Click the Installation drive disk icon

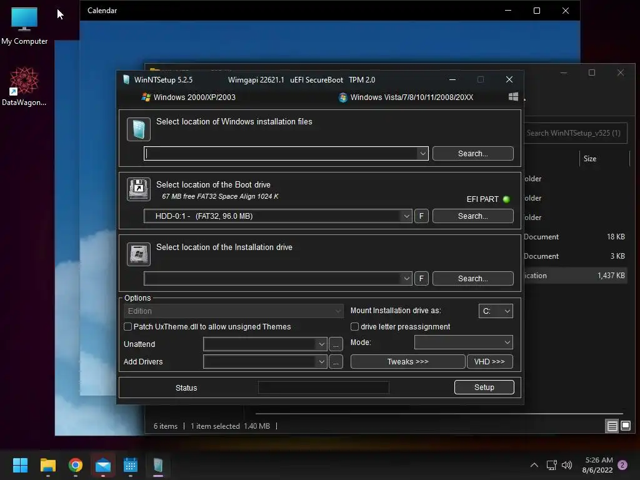pos(139,254)
